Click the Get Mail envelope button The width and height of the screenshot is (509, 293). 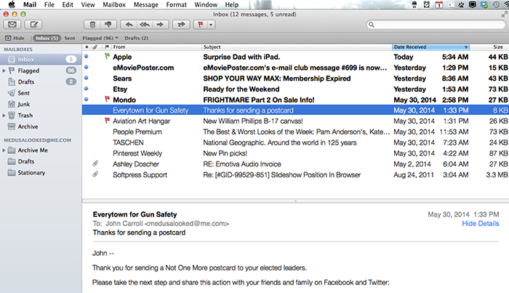tap(12, 24)
